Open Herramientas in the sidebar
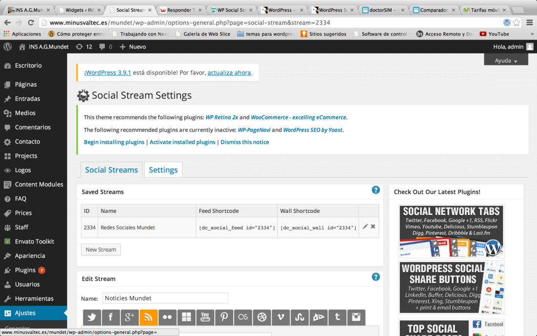 click(x=34, y=299)
